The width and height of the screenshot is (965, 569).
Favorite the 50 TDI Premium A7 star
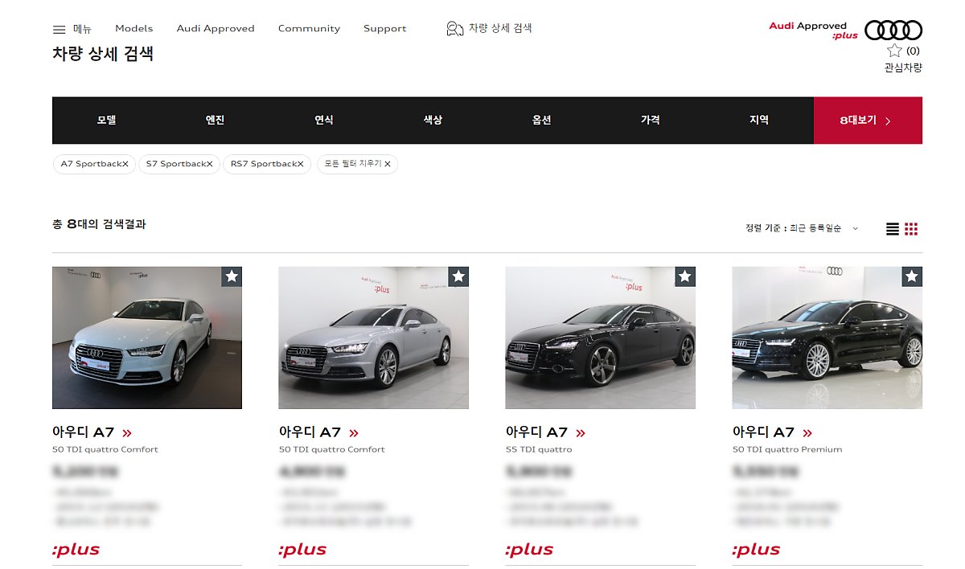coord(912,276)
